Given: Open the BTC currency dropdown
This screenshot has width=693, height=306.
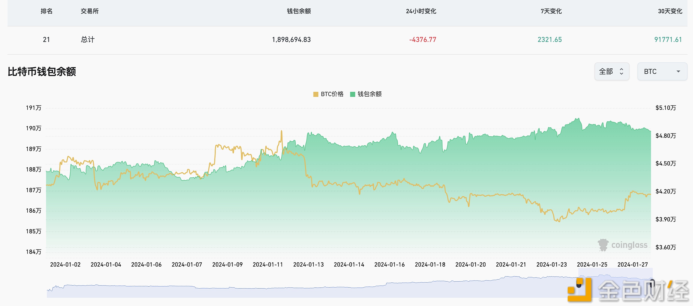Looking at the screenshot, I should (662, 71).
